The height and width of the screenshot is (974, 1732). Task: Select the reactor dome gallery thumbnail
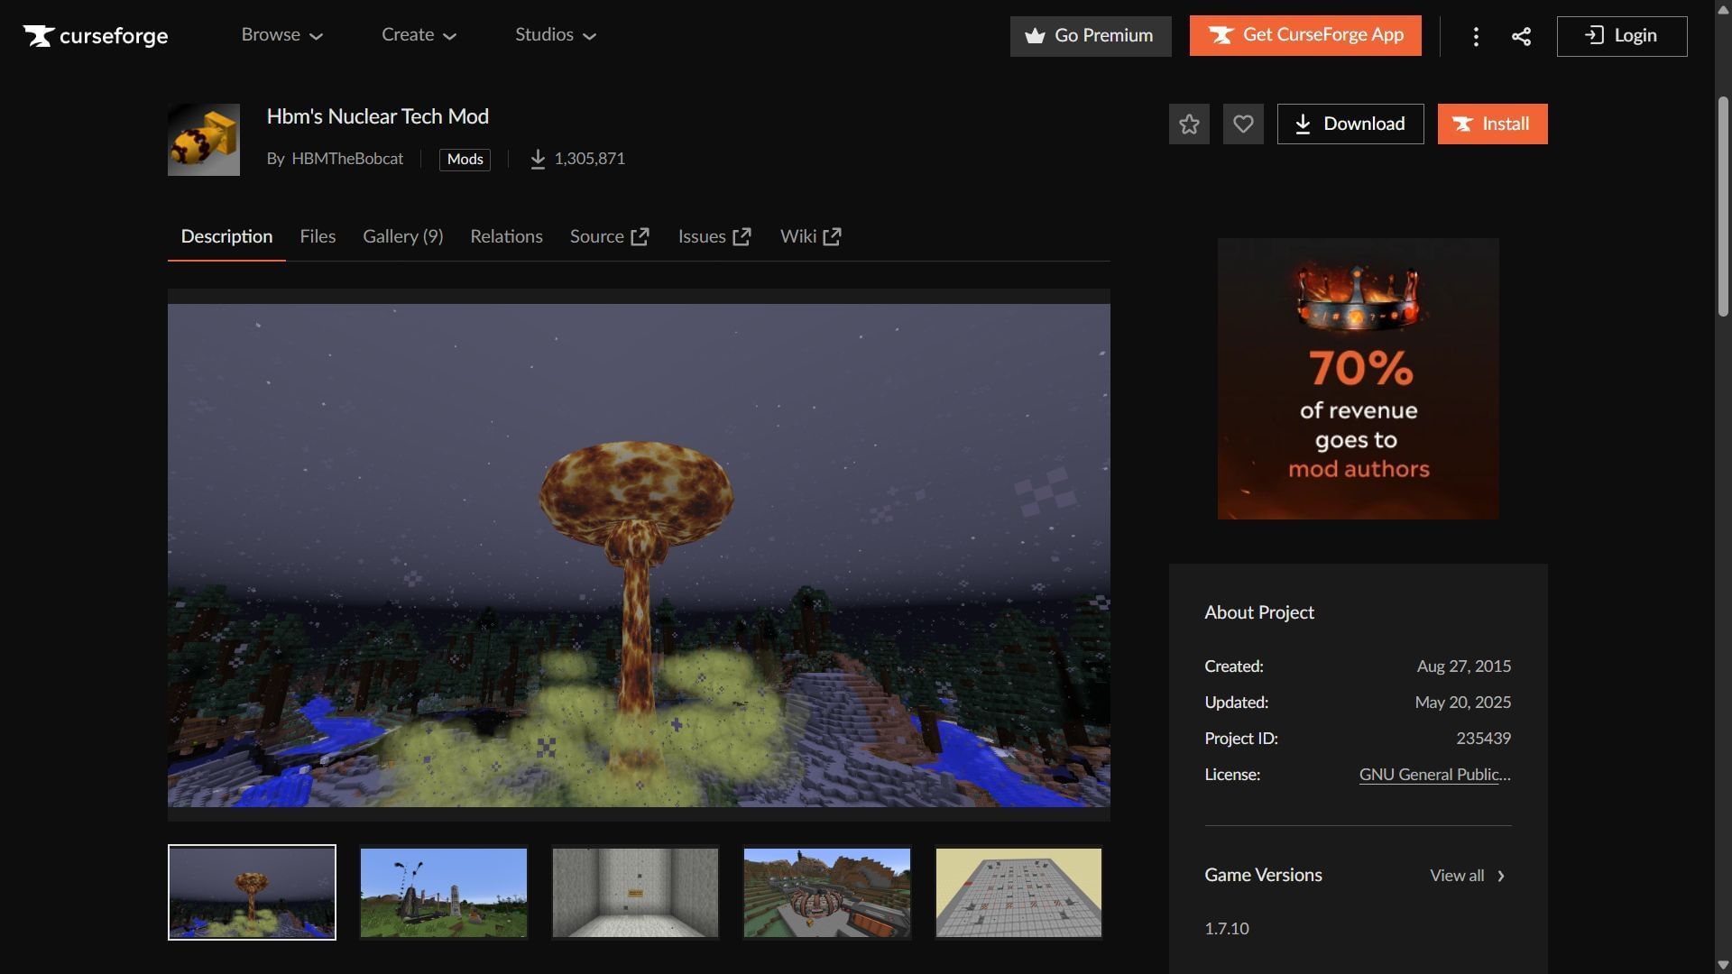pyautogui.click(x=826, y=893)
